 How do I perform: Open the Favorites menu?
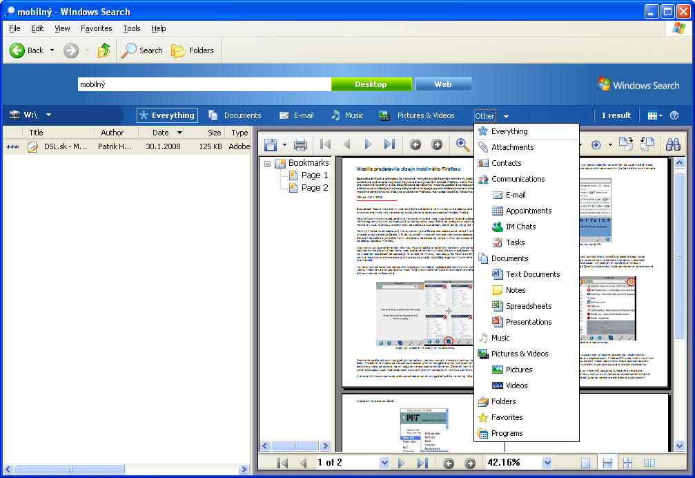pyautogui.click(x=96, y=28)
